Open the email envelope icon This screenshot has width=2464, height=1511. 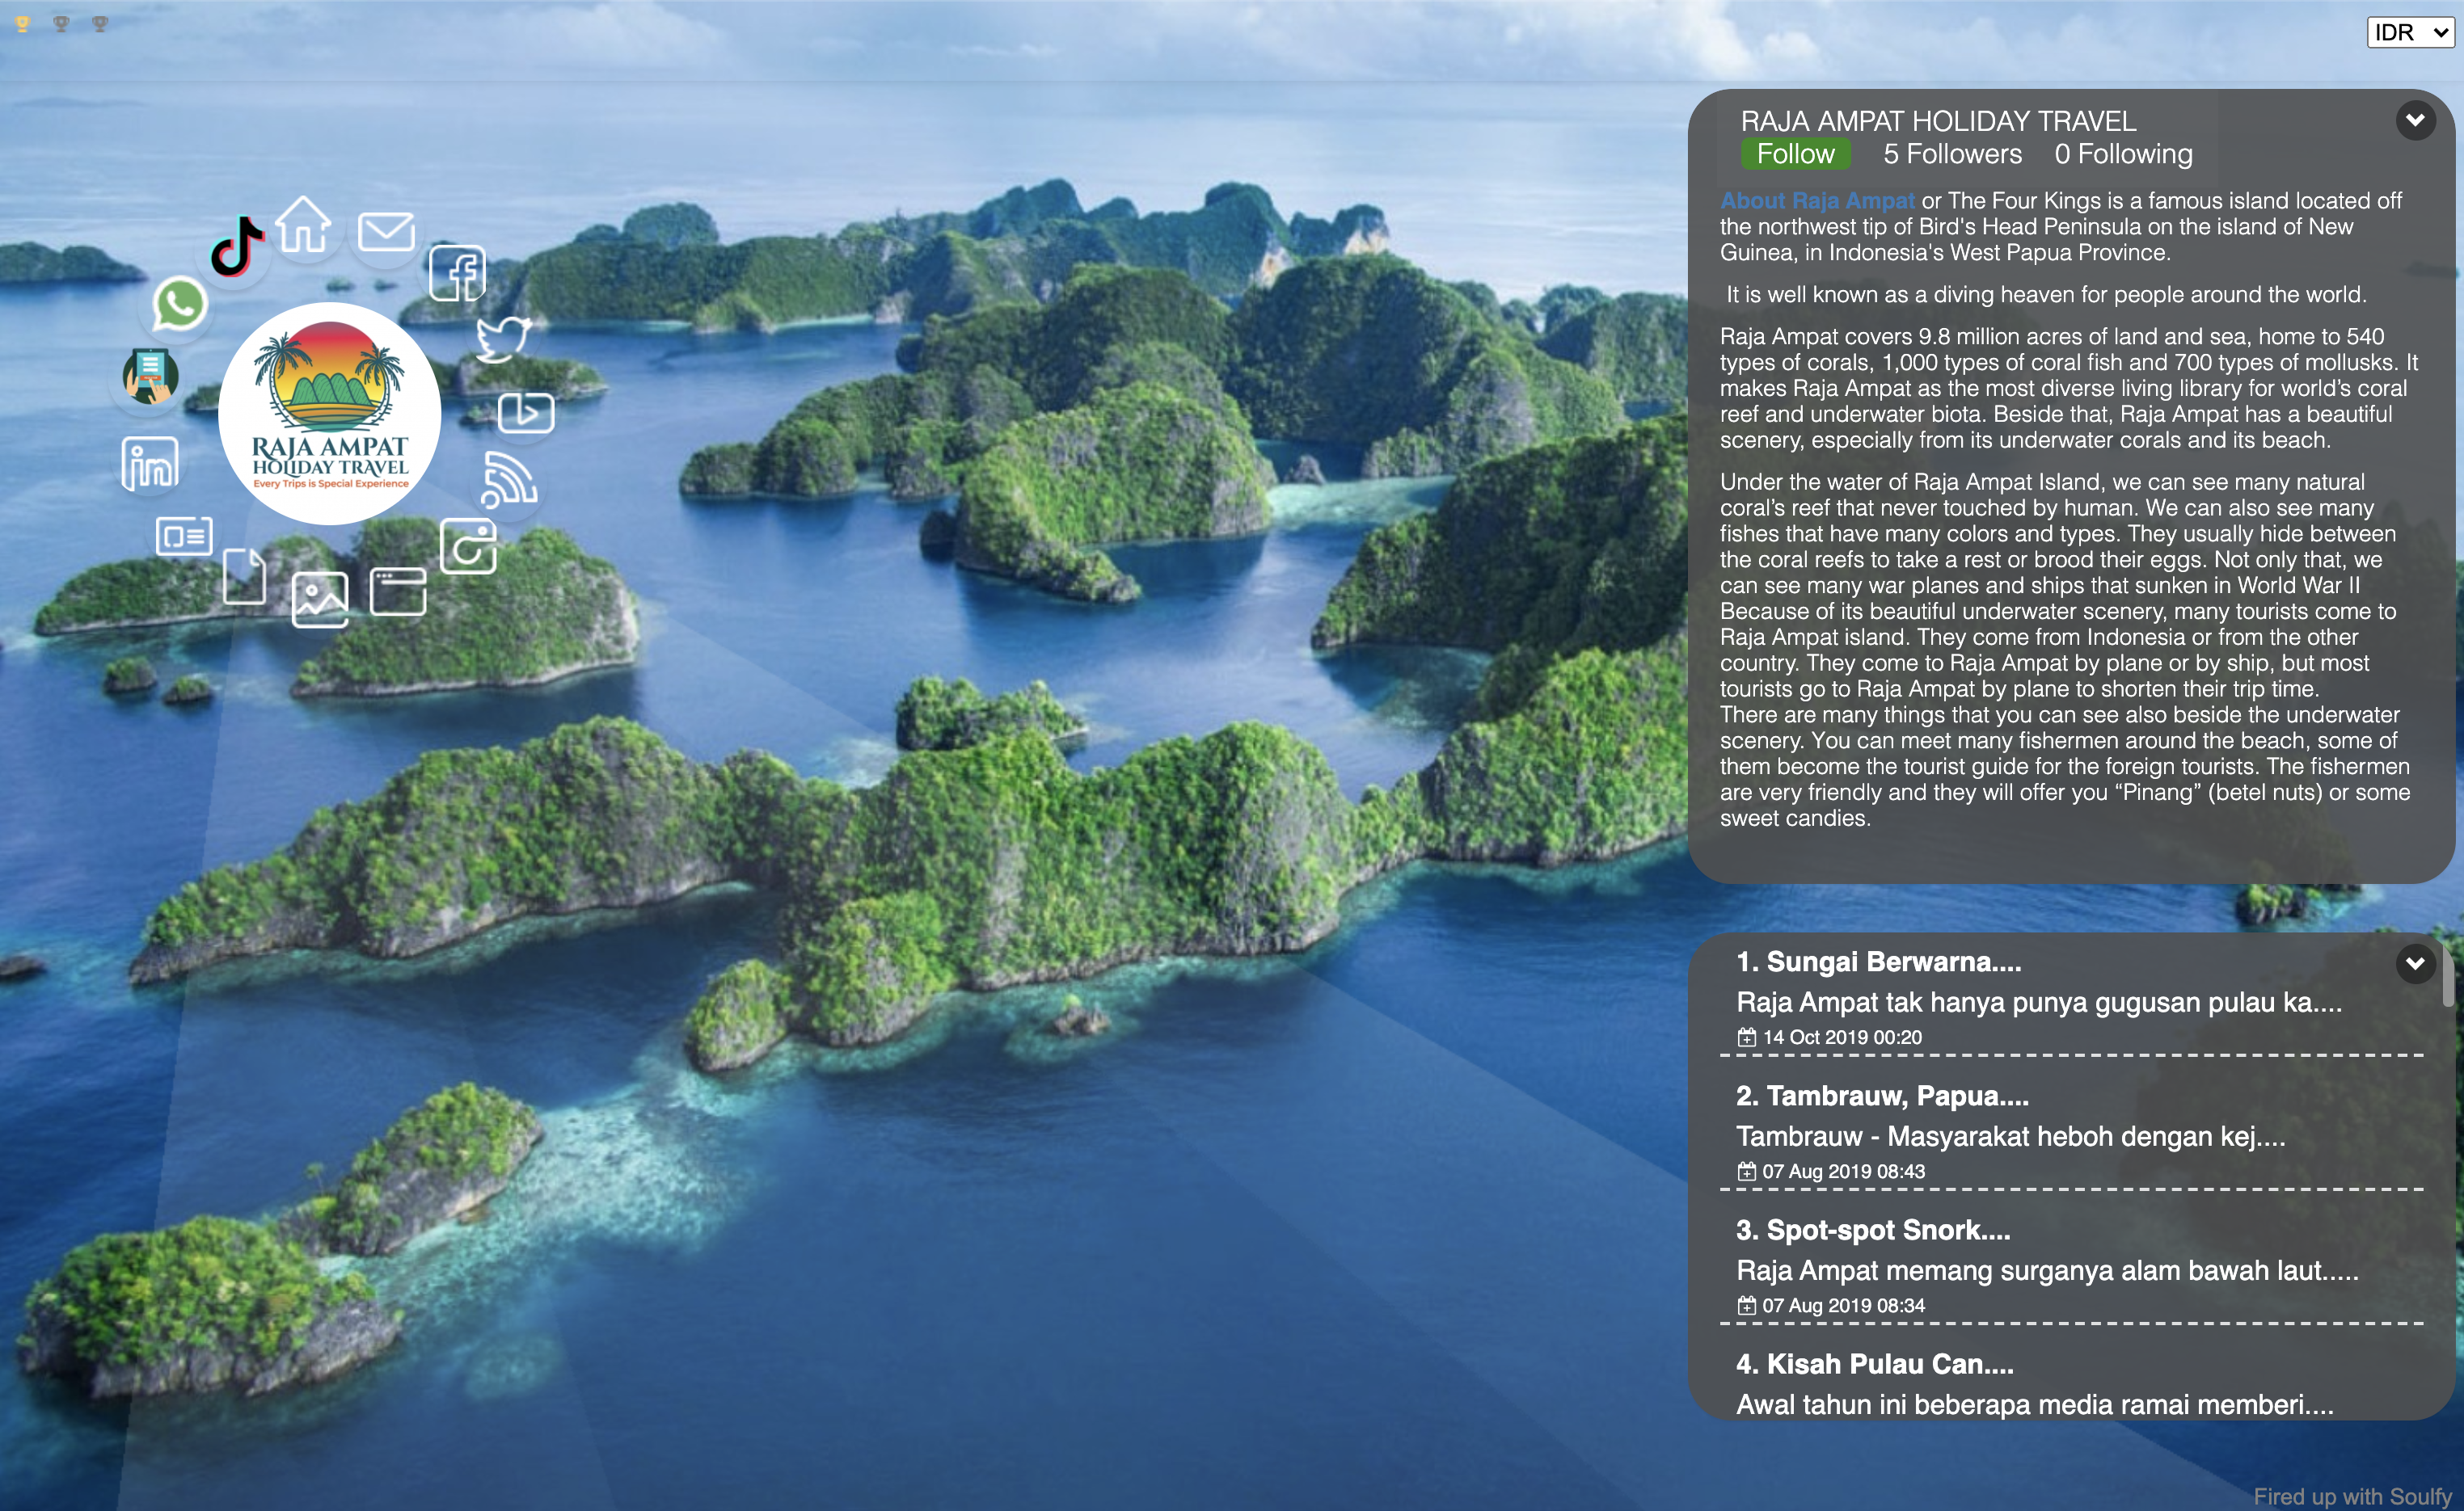tap(386, 232)
